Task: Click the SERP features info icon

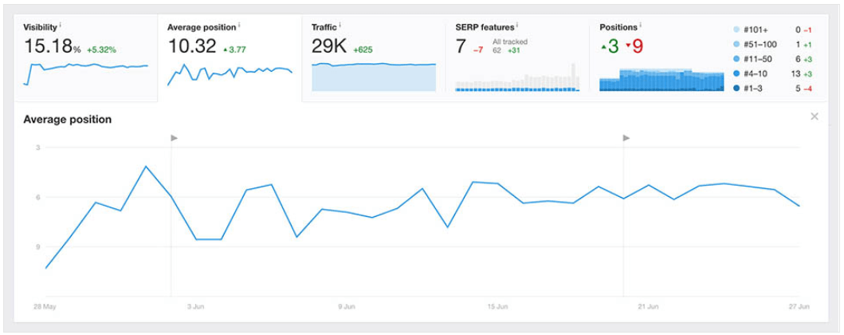Action: click(x=516, y=25)
